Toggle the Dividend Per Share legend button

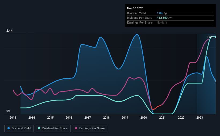coord(53,128)
